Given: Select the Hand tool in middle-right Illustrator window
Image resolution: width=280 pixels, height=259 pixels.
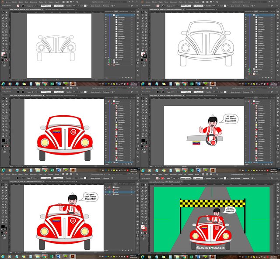Looking at the screenshot, I should [x=143, y=136].
